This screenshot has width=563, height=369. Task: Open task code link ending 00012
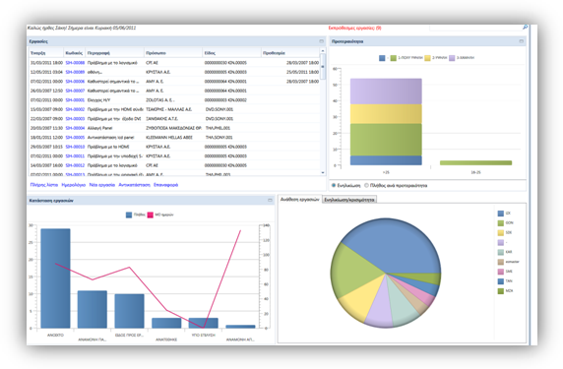(75, 165)
